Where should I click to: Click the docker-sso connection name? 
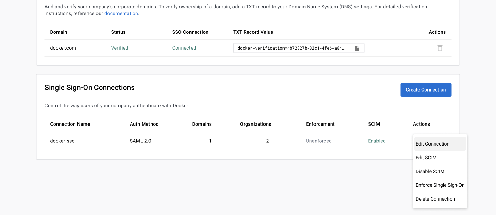click(x=62, y=141)
